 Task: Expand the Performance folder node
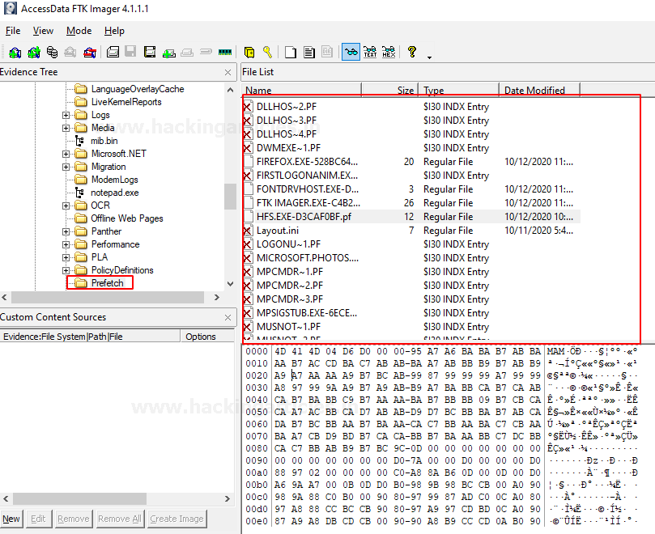[66, 244]
